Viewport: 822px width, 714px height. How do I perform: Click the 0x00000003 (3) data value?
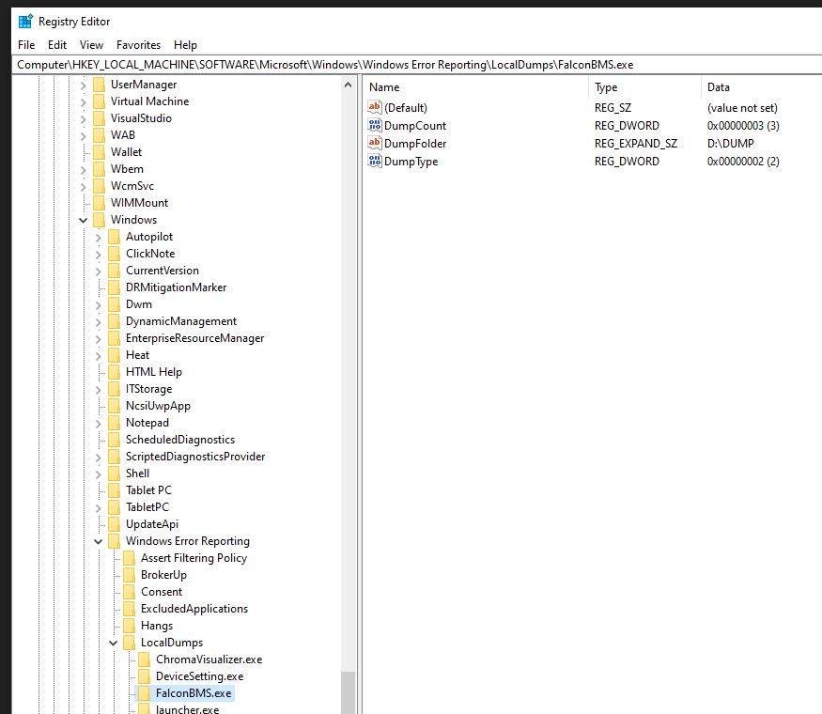[743, 125]
